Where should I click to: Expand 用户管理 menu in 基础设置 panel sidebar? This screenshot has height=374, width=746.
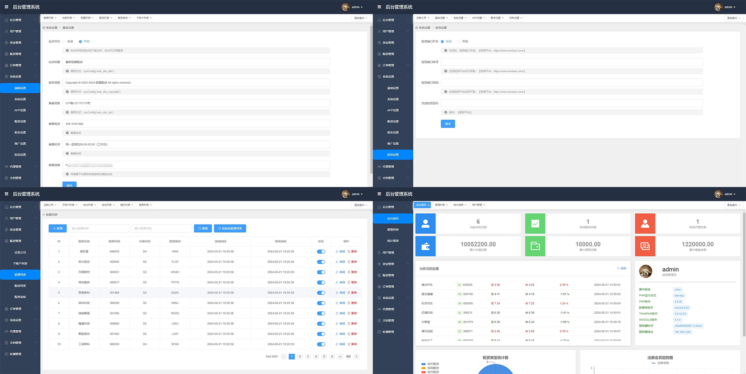tap(20, 31)
